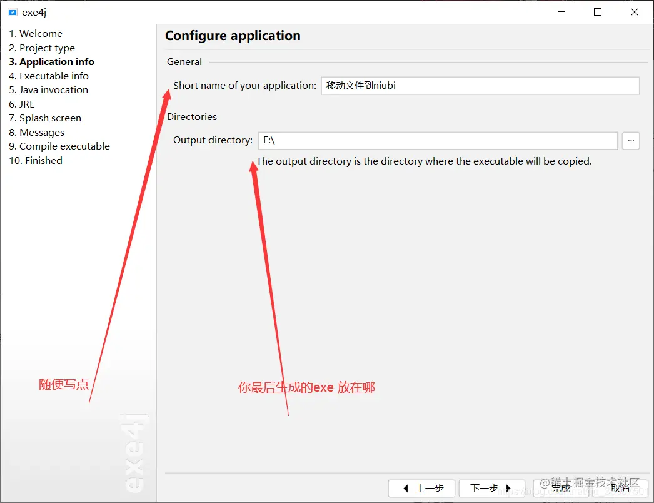Screen dimensions: 654x503
Task: Open the Welcome step
Action: tap(36, 33)
